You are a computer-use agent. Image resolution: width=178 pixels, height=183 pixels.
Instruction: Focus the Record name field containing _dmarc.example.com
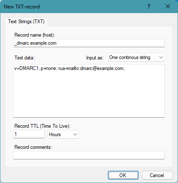point(89,43)
